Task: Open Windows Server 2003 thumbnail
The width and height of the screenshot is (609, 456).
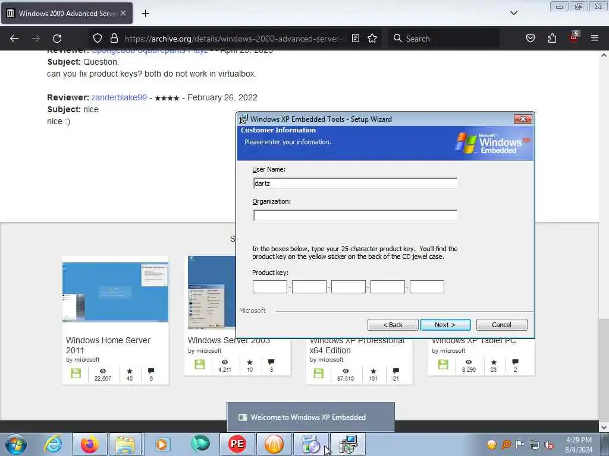Action: [x=212, y=292]
